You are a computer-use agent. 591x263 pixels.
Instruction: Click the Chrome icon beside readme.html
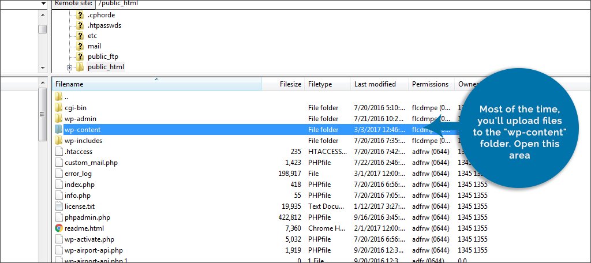[58, 228]
